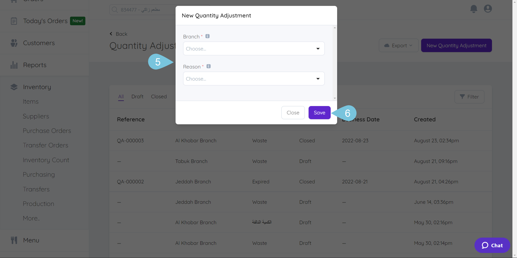Click the Reports bar chart icon

click(14, 65)
